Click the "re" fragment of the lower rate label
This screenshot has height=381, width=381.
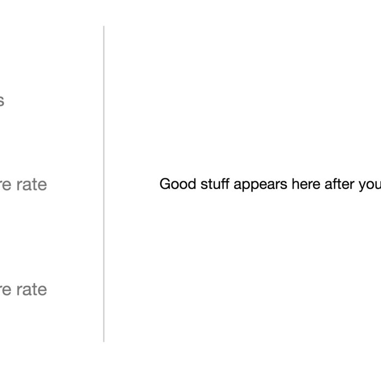point(5,290)
